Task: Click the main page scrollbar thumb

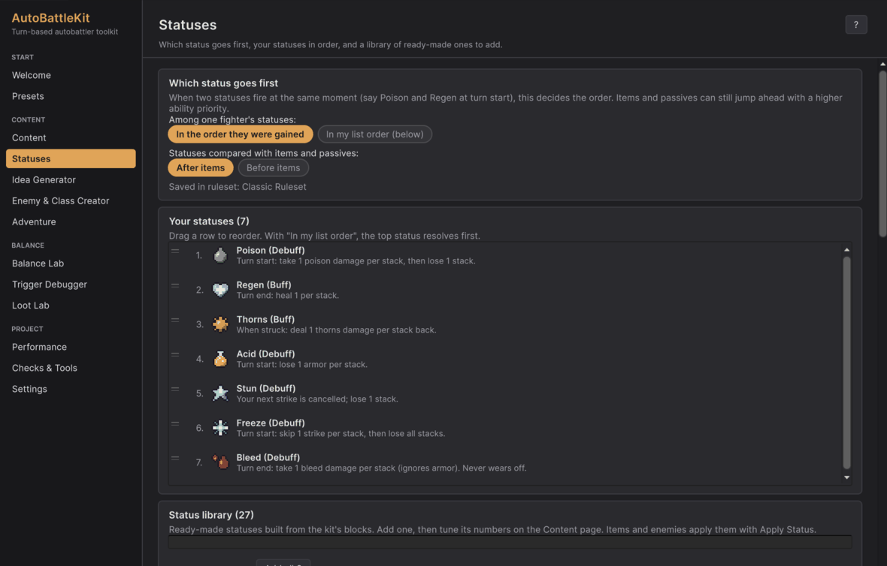Action: [882, 153]
